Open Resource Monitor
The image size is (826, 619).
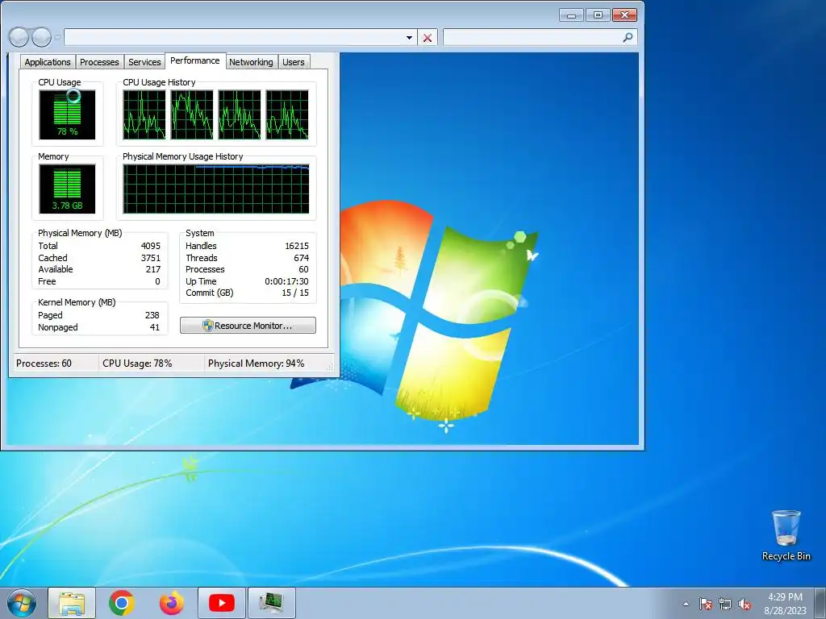pyautogui.click(x=248, y=326)
